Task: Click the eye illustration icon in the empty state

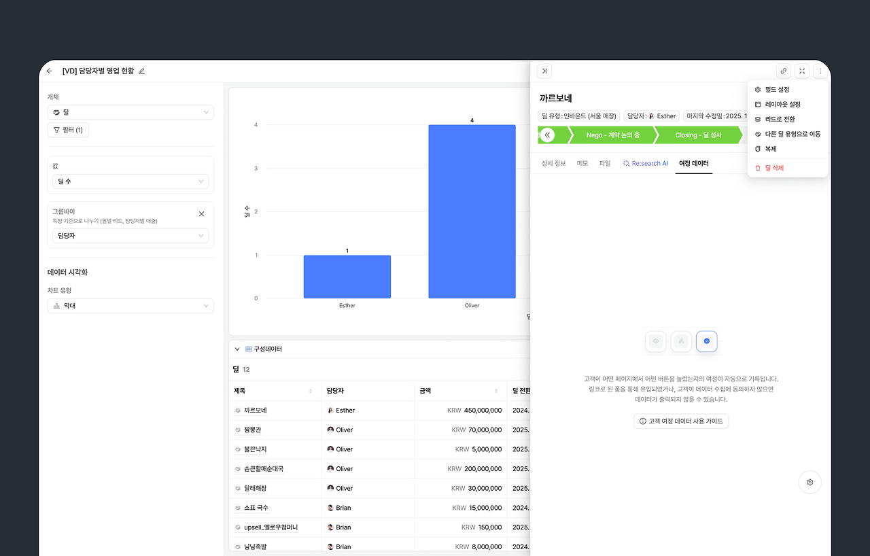Action: point(656,341)
